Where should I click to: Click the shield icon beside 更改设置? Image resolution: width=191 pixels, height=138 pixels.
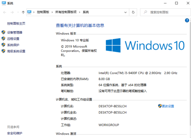pos(160,106)
